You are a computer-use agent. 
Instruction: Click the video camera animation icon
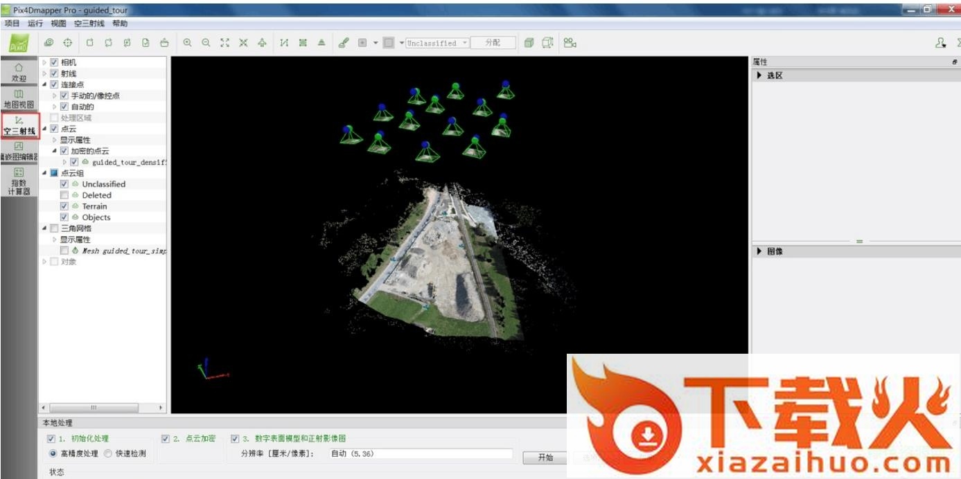pos(570,43)
